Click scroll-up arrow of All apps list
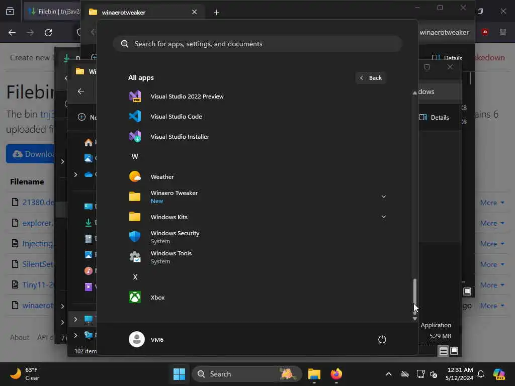This screenshot has width=515, height=386. pyautogui.click(x=415, y=93)
